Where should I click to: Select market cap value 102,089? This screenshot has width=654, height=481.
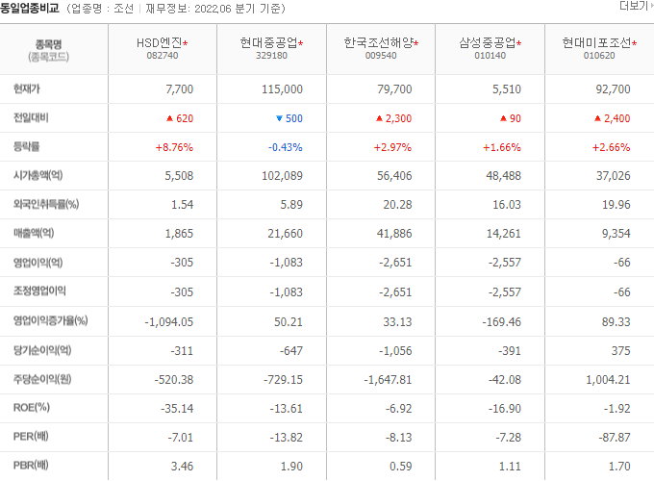click(x=282, y=176)
